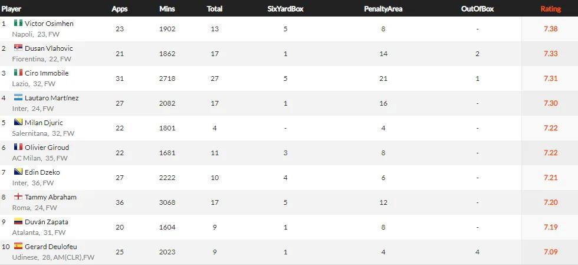The height and width of the screenshot is (265, 578).
Task: Click the Argentina flag beside Lautaro Martínez
Action: pos(18,98)
